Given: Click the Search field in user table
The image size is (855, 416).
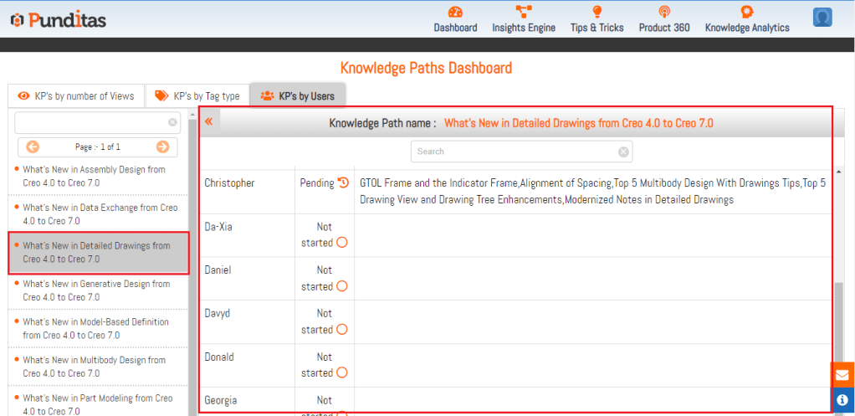Looking at the screenshot, I should (514, 152).
